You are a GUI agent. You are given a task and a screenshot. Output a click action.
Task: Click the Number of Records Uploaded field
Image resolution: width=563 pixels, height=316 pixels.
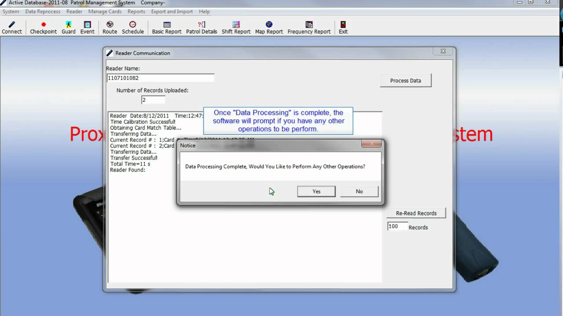[153, 100]
